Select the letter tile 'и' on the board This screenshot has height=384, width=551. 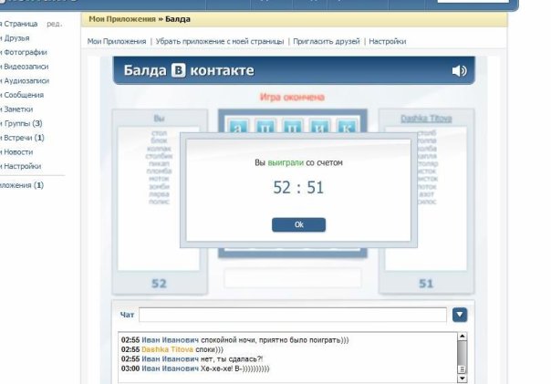tap(320, 127)
